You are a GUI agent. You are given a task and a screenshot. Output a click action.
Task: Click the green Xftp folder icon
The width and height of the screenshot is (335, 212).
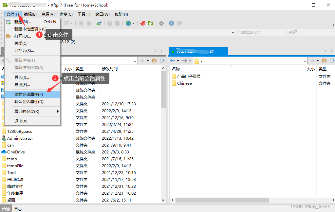(151, 23)
